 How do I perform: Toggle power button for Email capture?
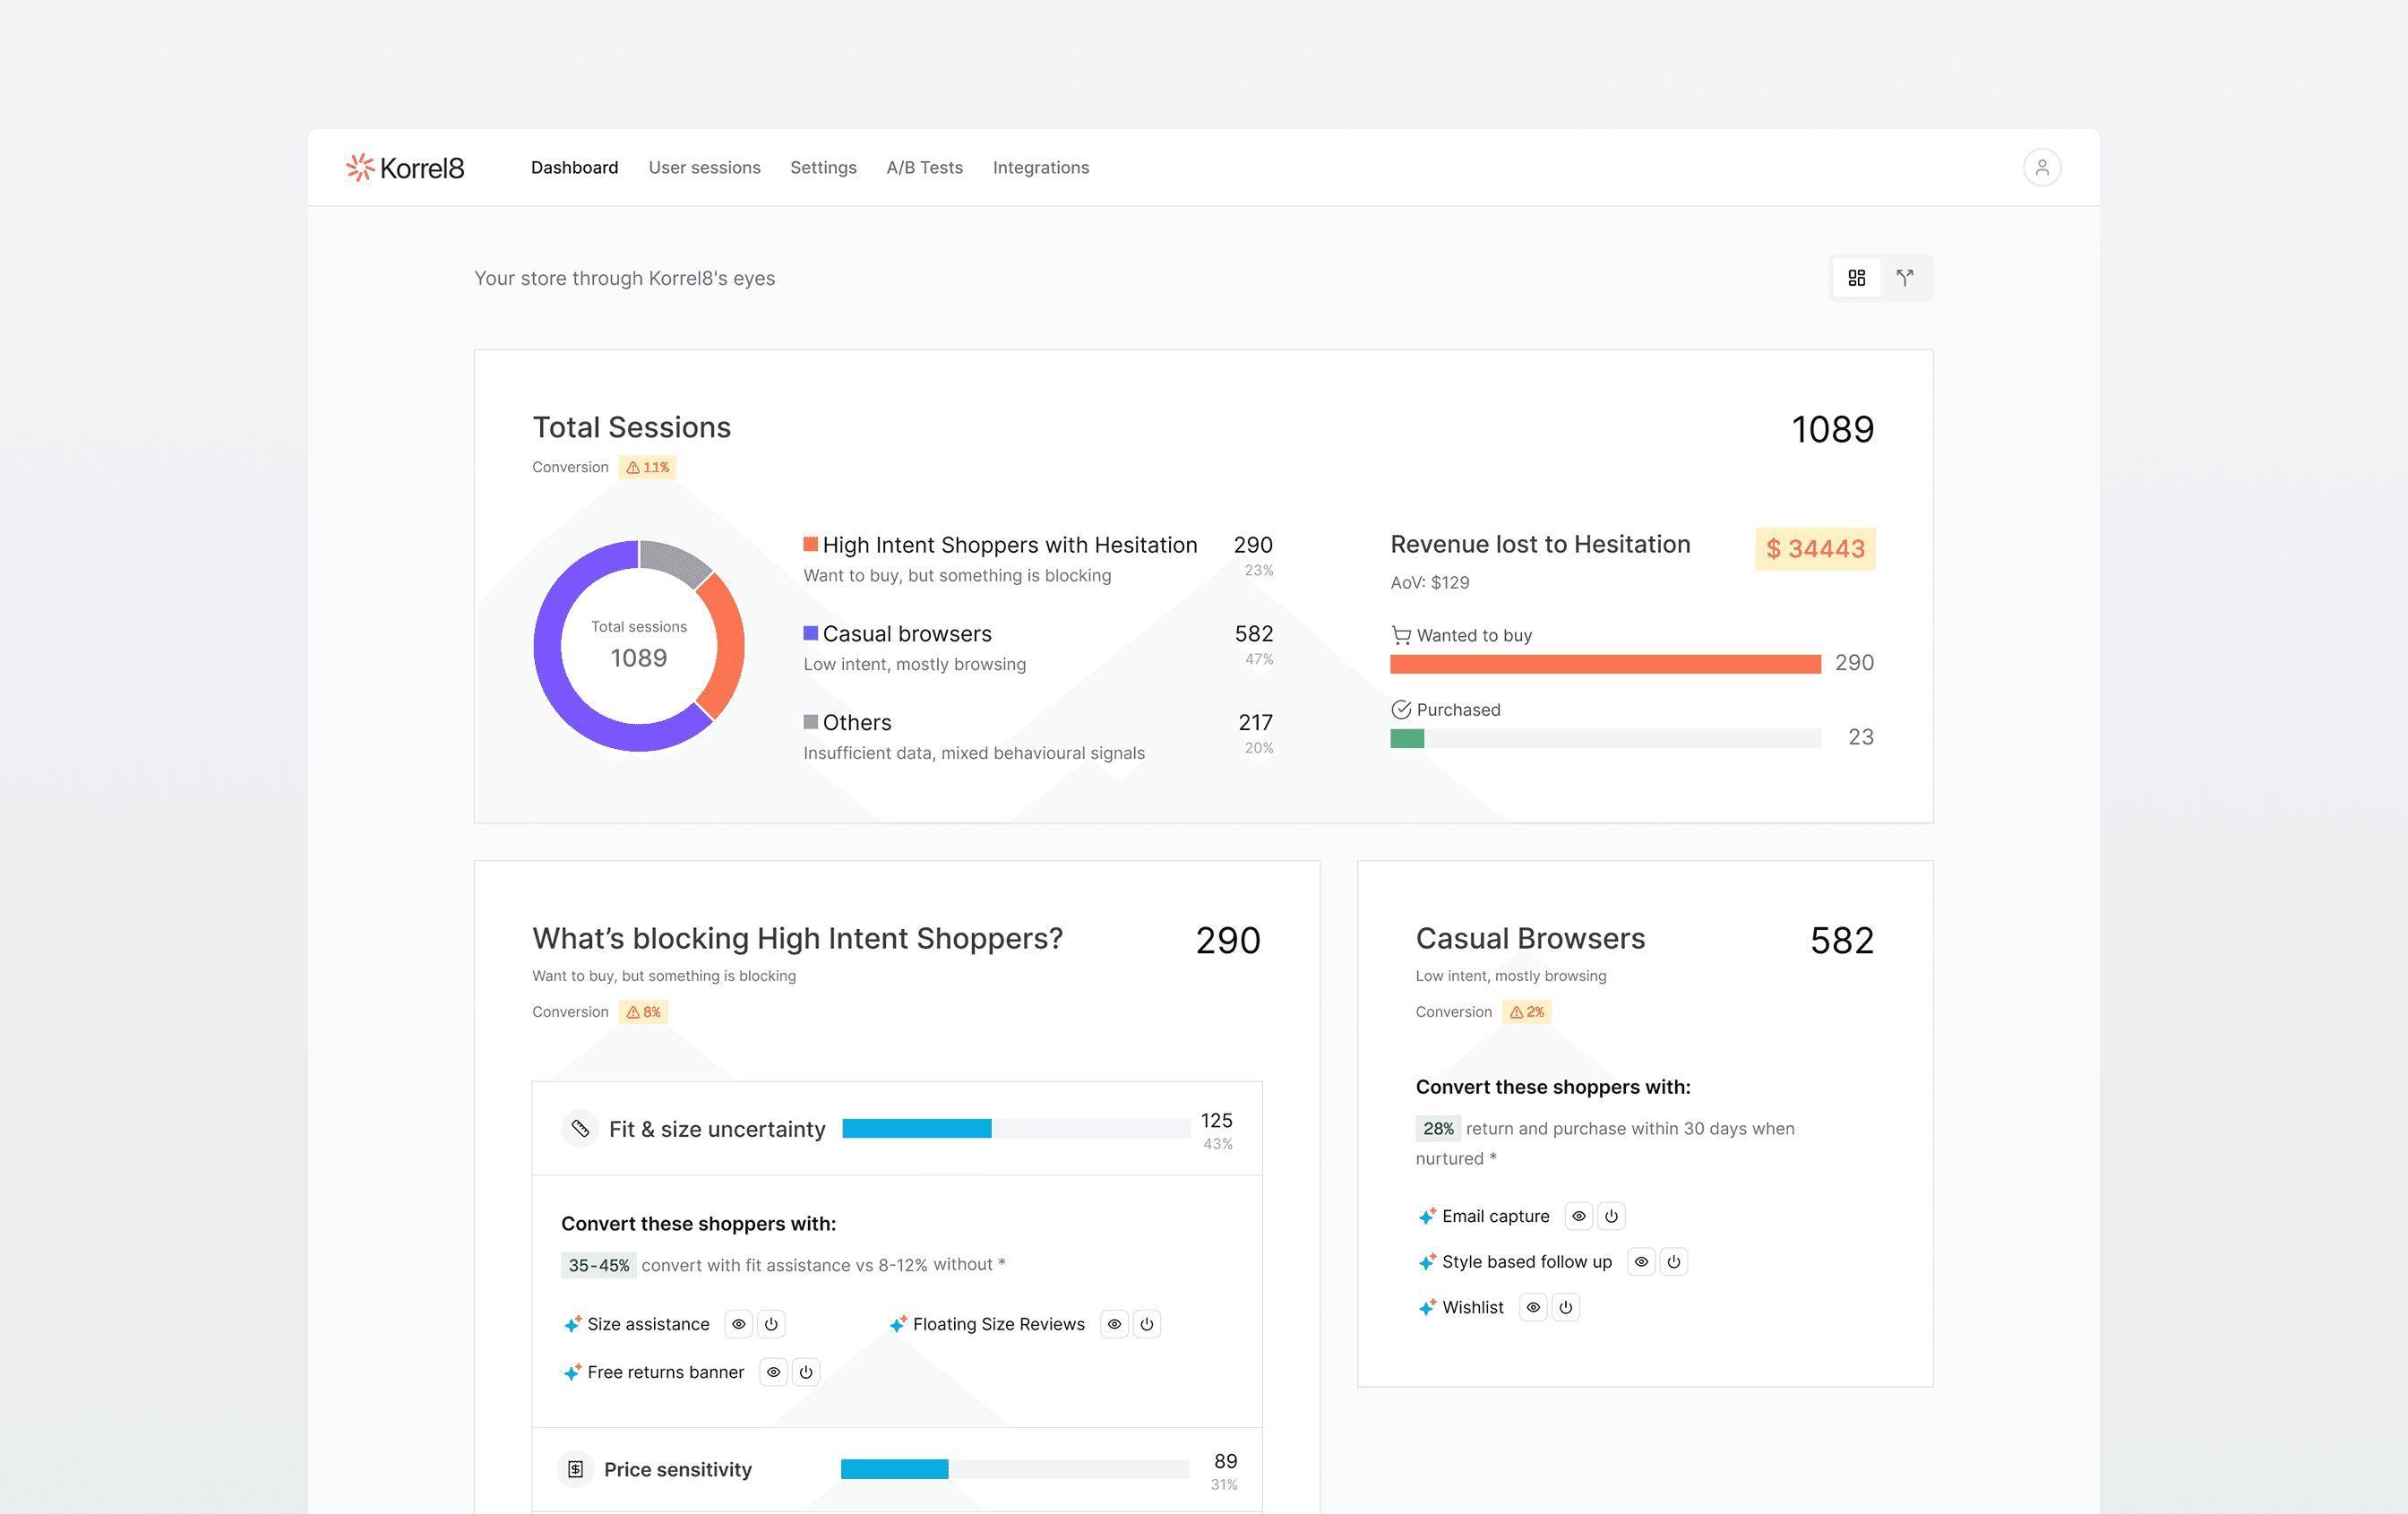point(1611,1216)
